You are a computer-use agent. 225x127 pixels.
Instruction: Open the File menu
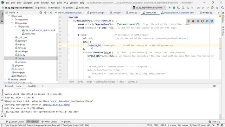8,2
